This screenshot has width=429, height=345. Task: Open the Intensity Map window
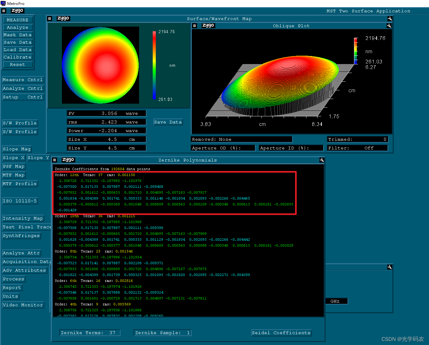click(23, 218)
